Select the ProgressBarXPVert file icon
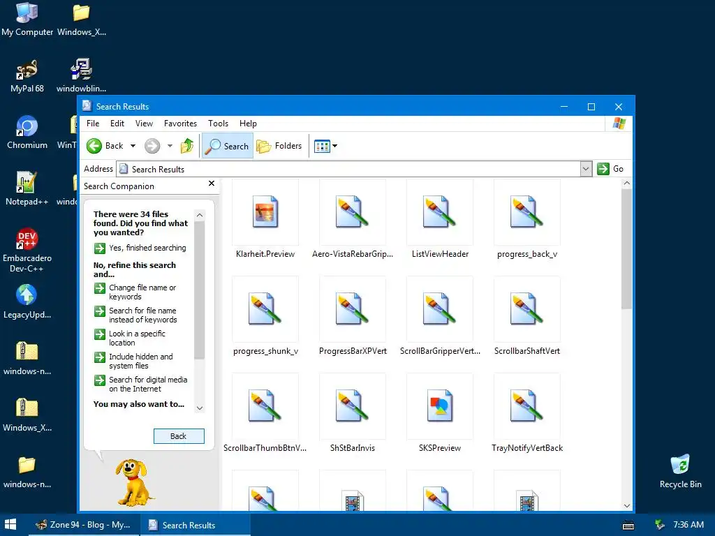Image resolution: width=715 pixels, height=536 pixels. tap(353, 309)
